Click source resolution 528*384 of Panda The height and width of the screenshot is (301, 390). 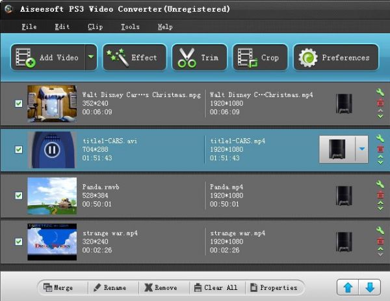[95, 195]
